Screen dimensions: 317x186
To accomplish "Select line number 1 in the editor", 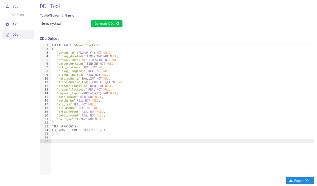I will [47, 45].
